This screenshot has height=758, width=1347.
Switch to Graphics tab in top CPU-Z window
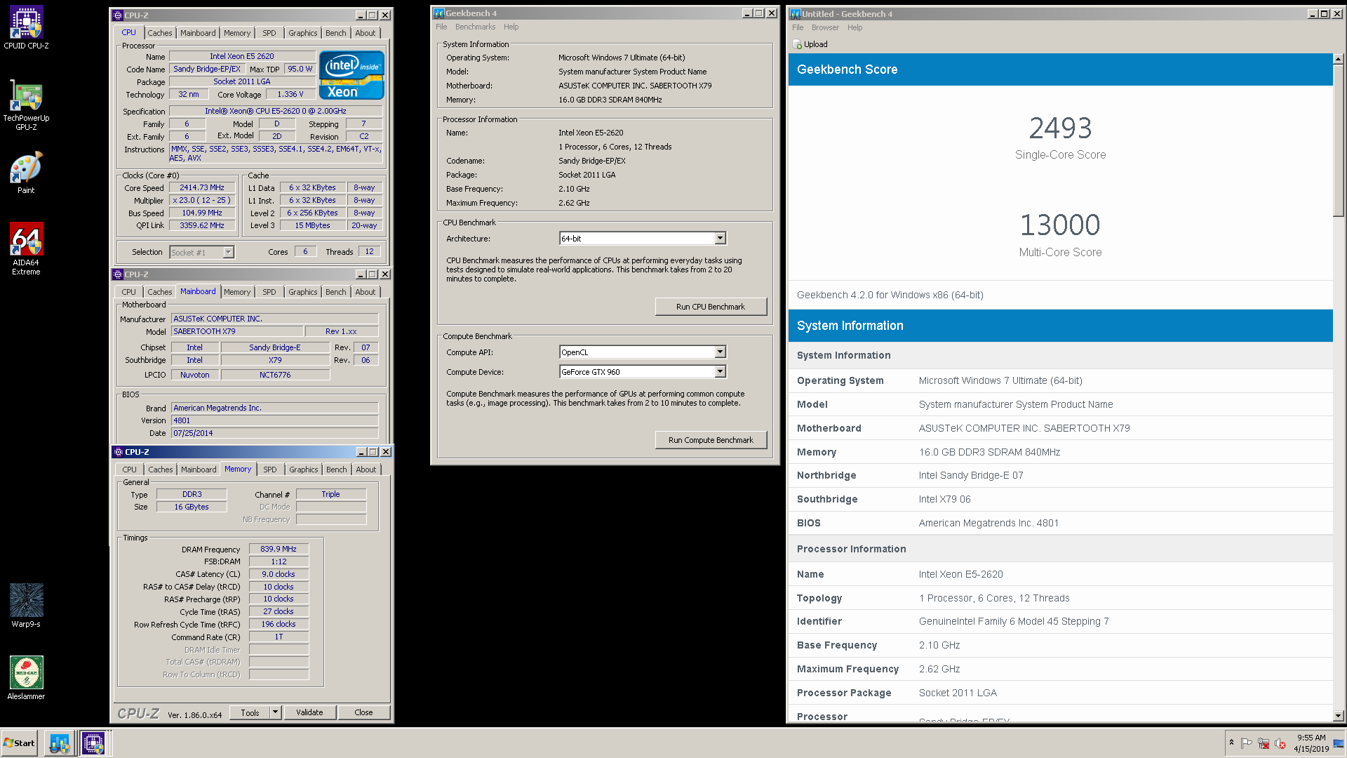point(302,33)
